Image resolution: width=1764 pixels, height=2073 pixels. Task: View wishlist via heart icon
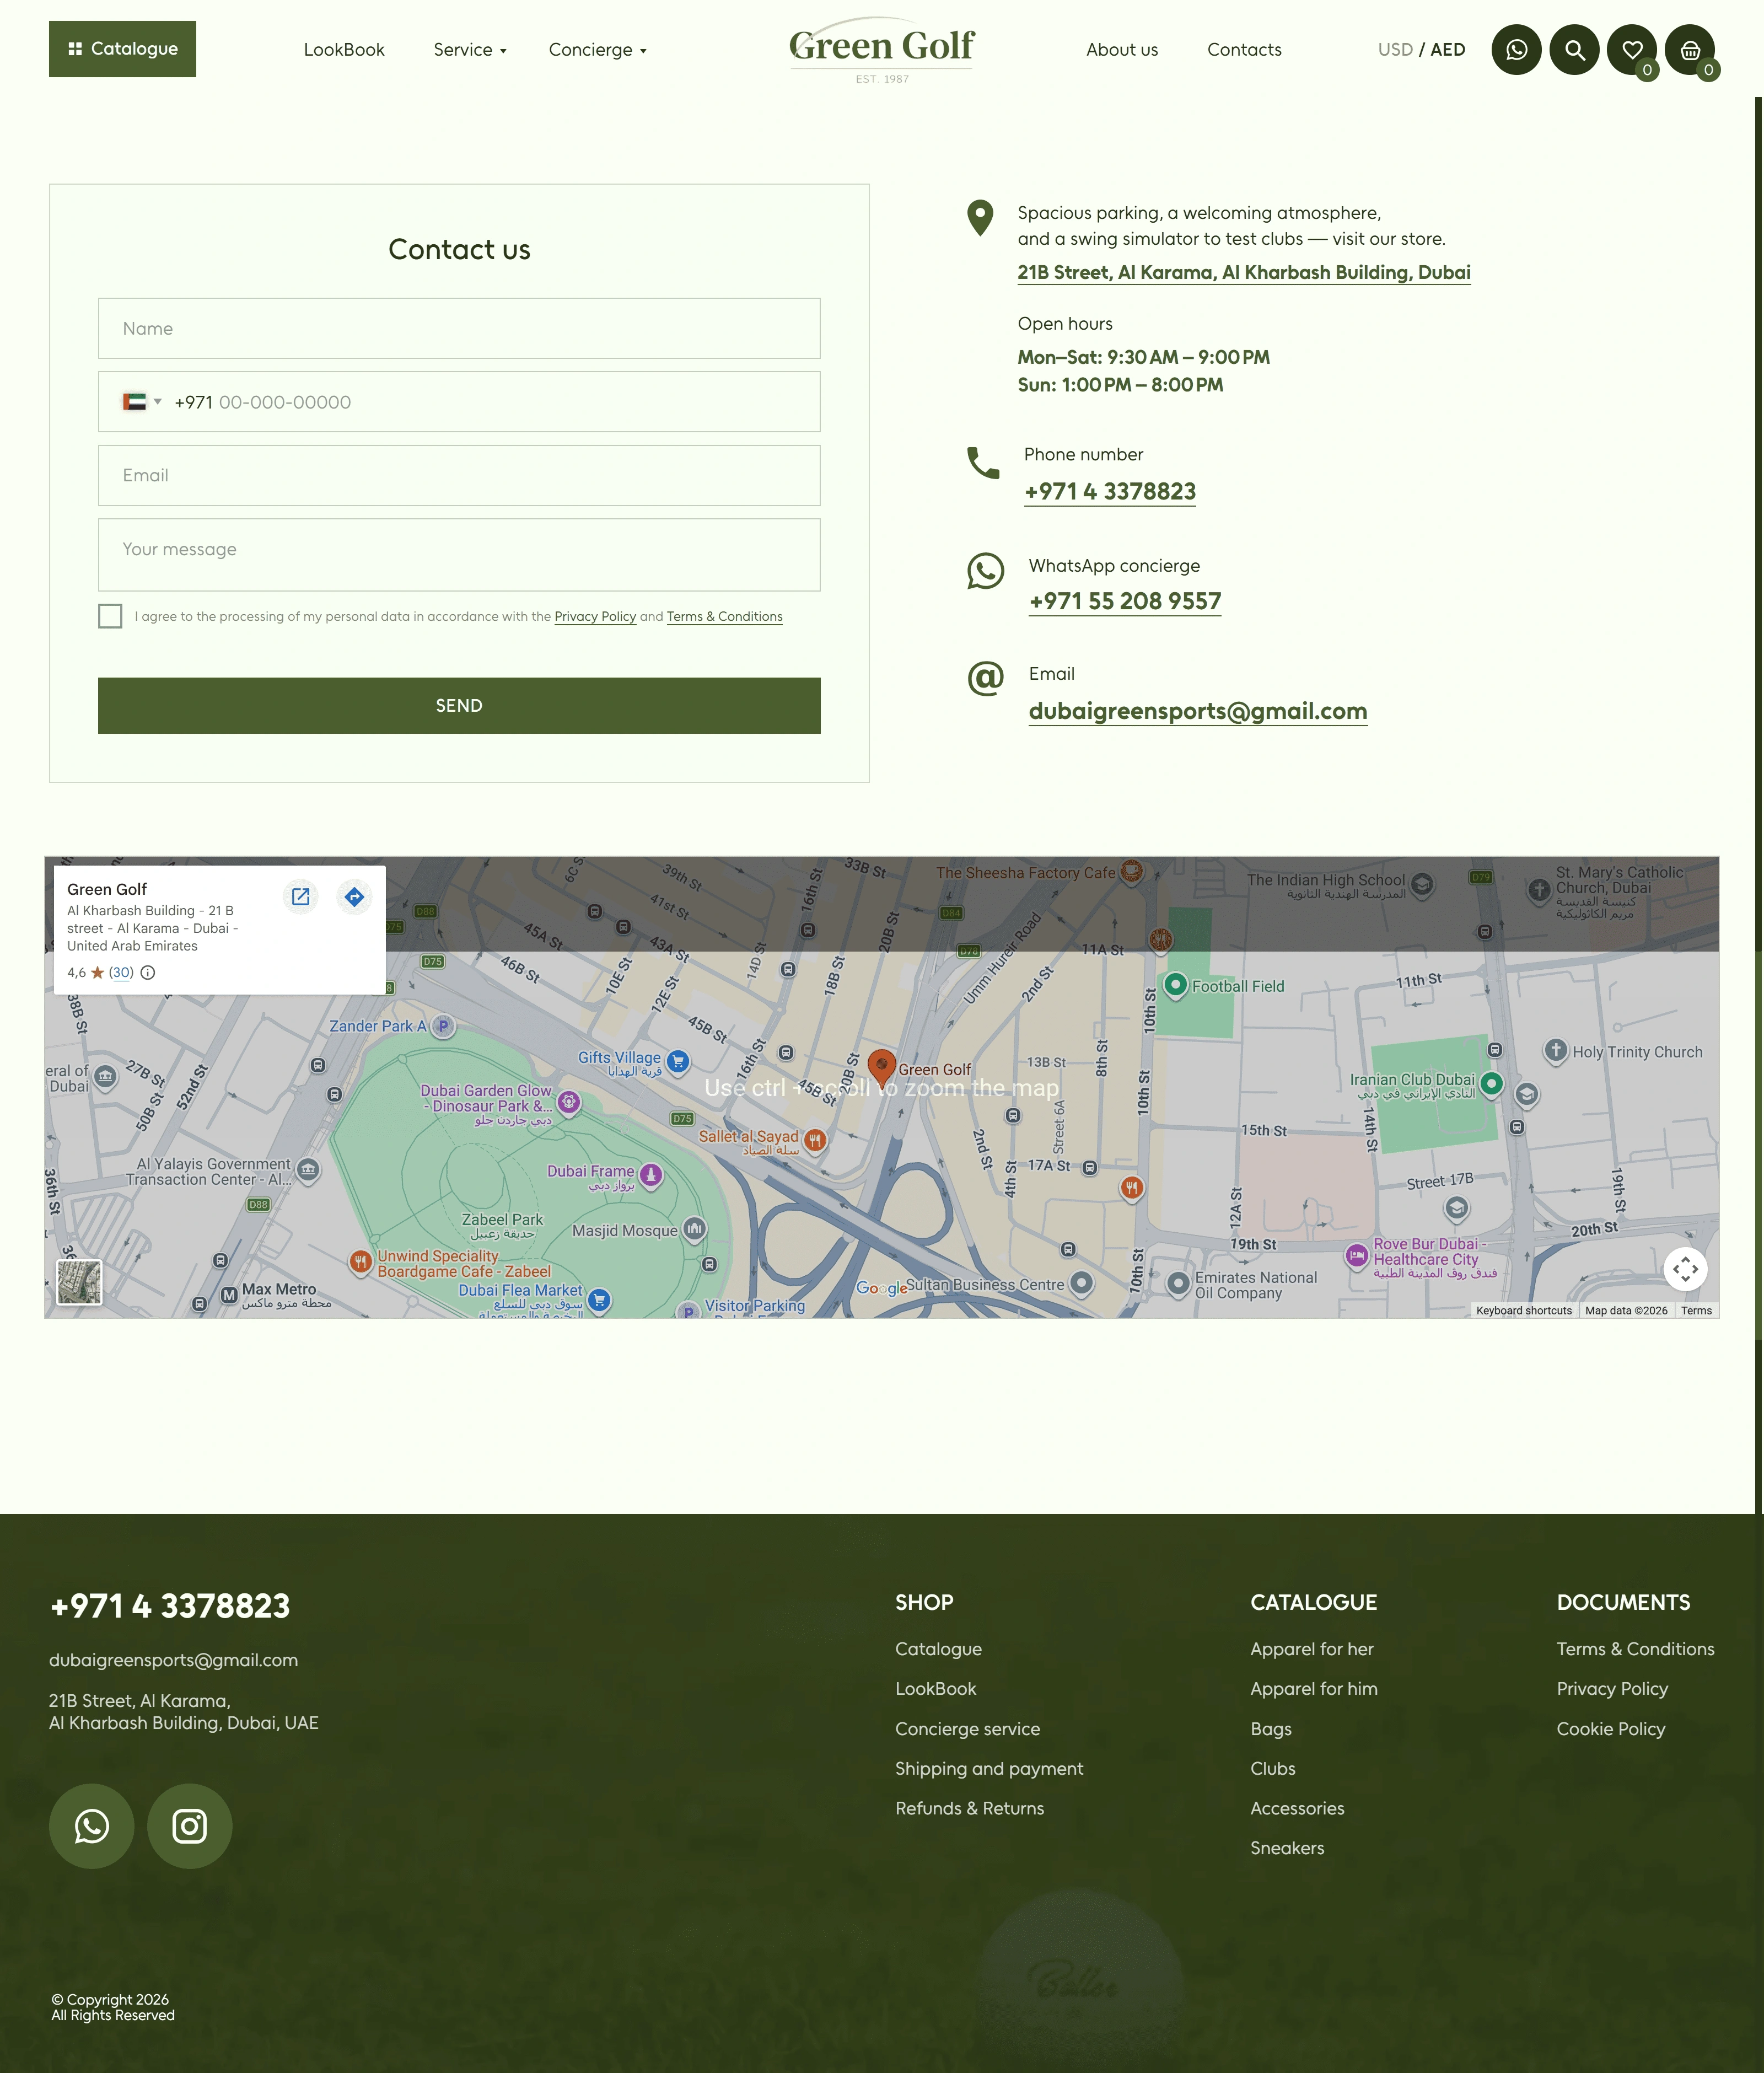coord(1632,50)
